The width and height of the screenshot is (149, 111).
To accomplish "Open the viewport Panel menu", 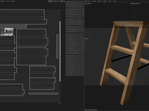I will (114, 1).
